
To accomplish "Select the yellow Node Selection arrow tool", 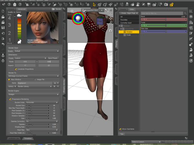I will [x=94, y=5].
